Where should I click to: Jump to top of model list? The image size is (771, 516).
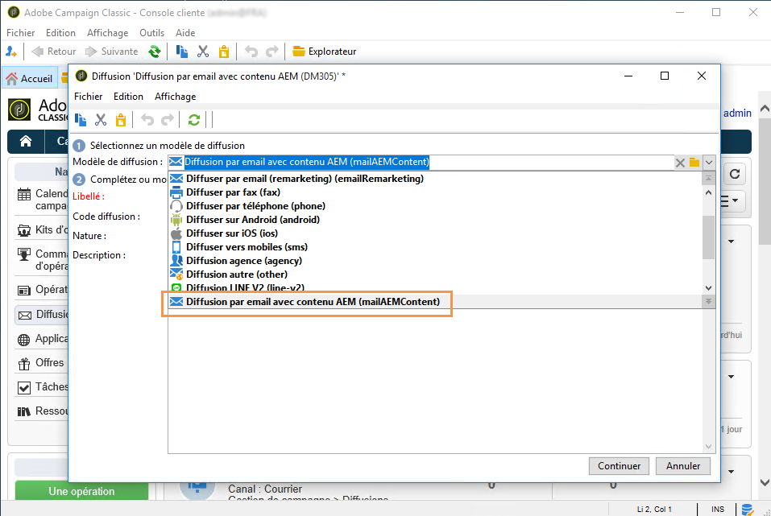(x=708, y=179)
